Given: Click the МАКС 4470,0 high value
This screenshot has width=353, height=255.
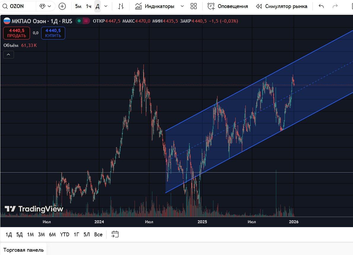Looking at the screenshot, I should click(136, 21).
